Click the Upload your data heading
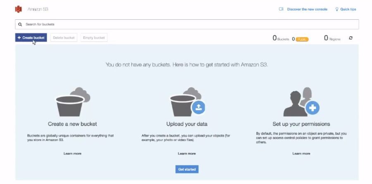372x184 pixels. (187, 124)
